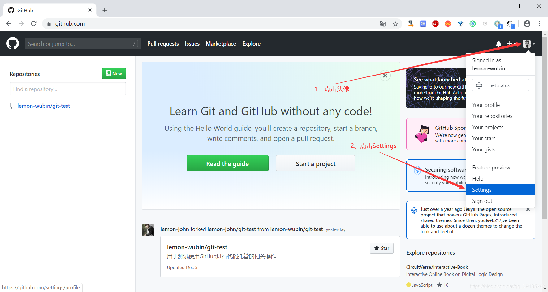Click browser forward arrow

click(21, 24)
